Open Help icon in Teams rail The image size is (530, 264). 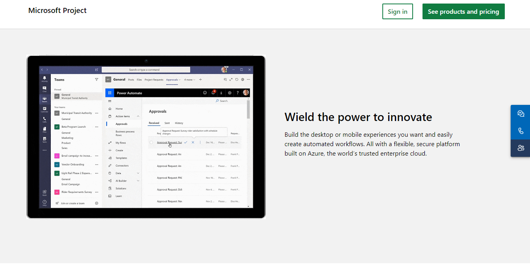[44, 203]
